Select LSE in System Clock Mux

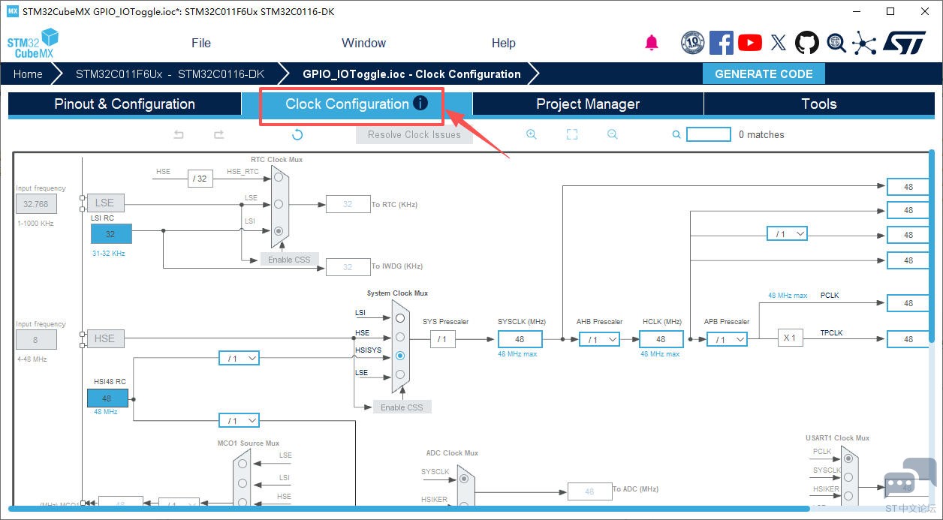click(x=400, y=374)
